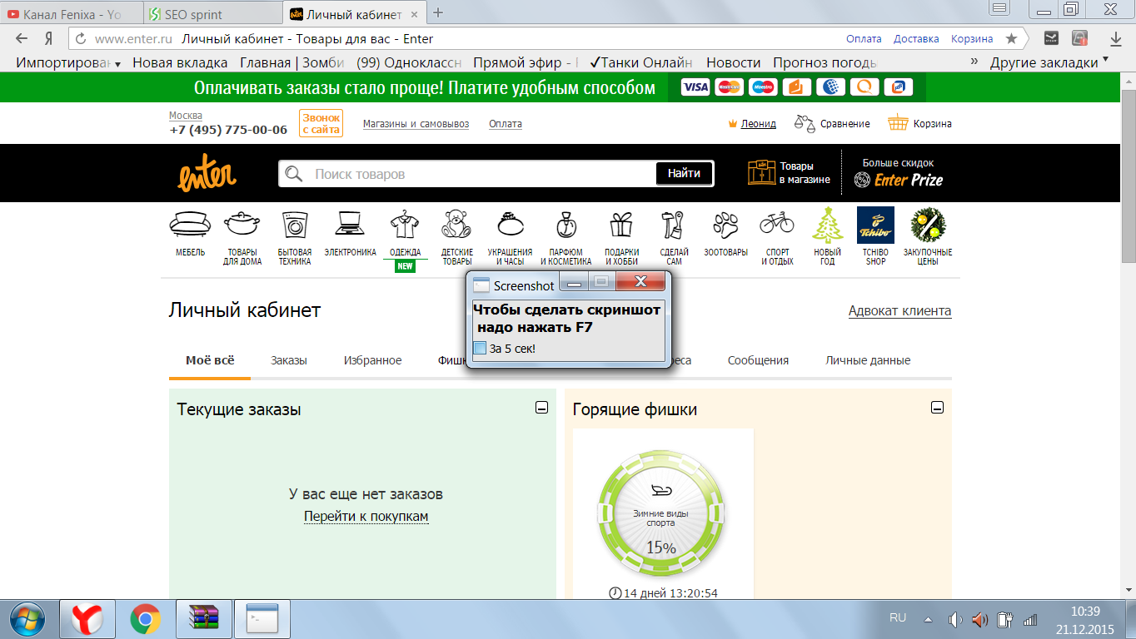Reload the page with the refresh icon

(80, 38)
